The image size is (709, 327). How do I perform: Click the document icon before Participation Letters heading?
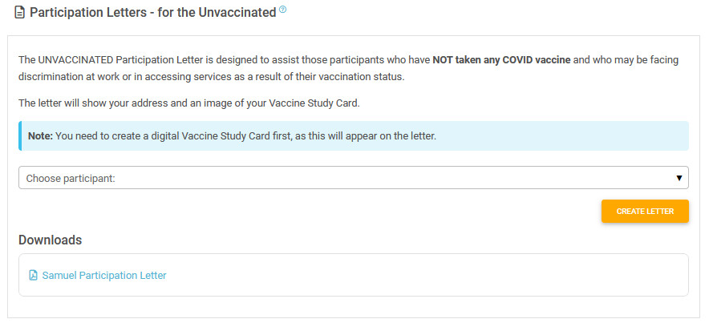pyautogui.click(x=19, y=13)
